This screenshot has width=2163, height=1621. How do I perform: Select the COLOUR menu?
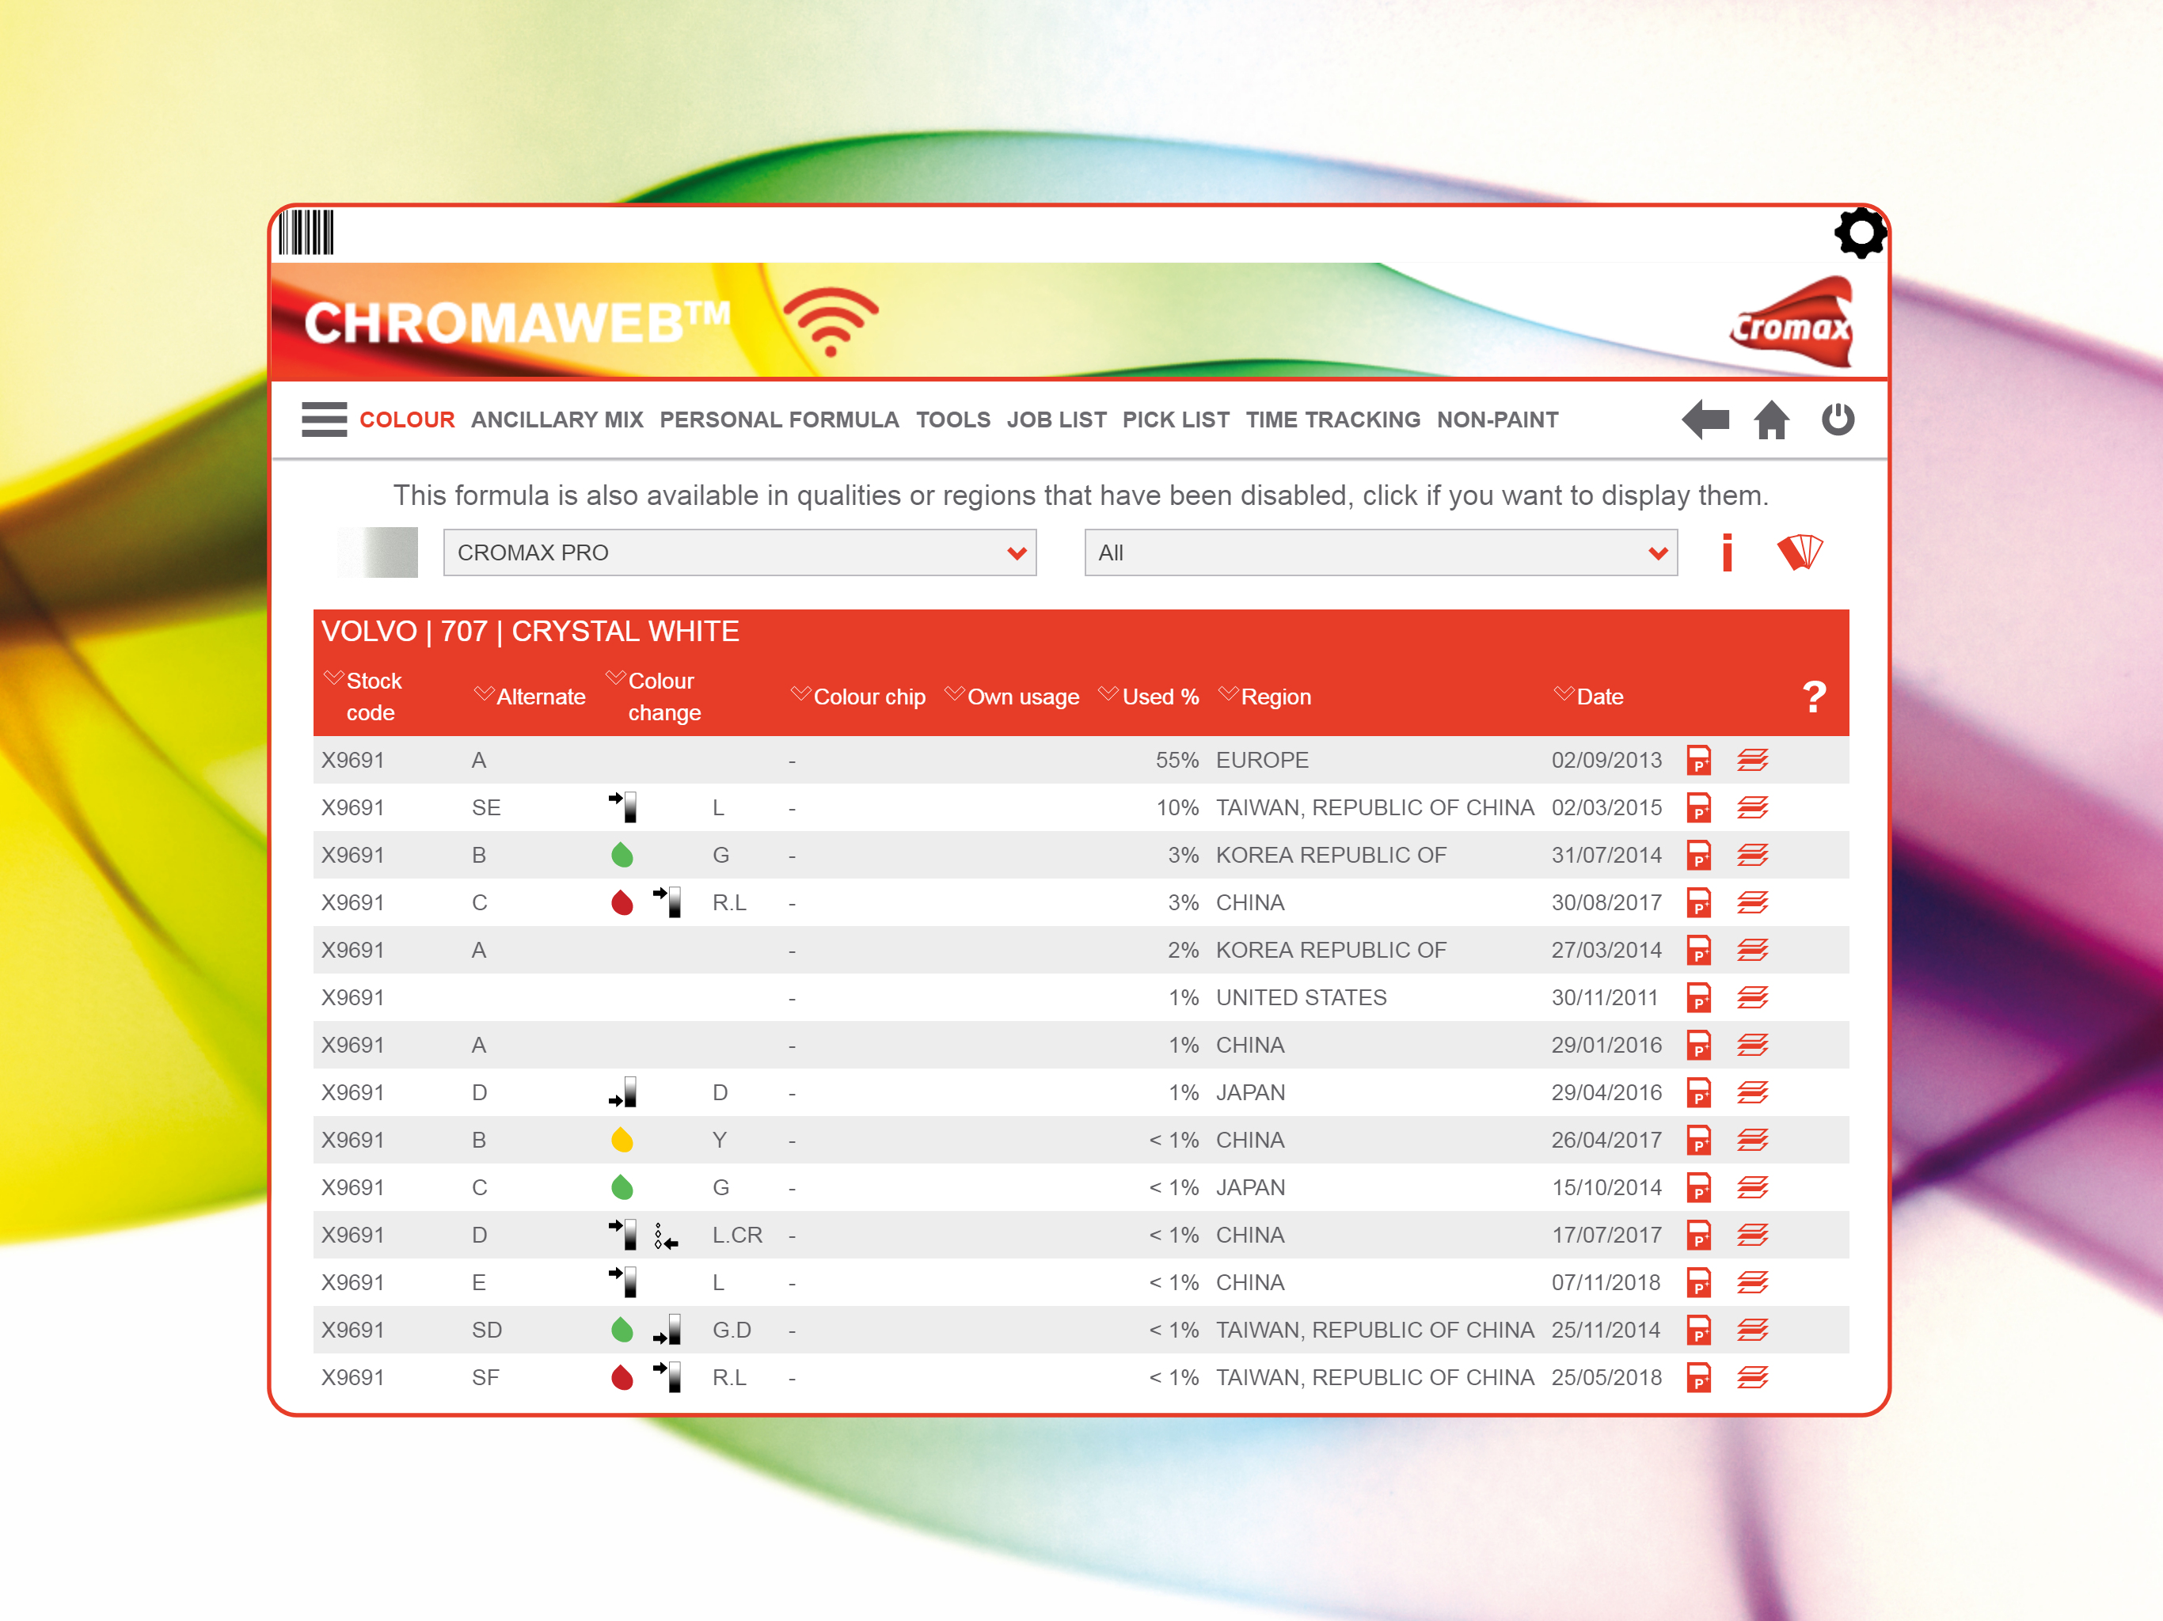407,419
